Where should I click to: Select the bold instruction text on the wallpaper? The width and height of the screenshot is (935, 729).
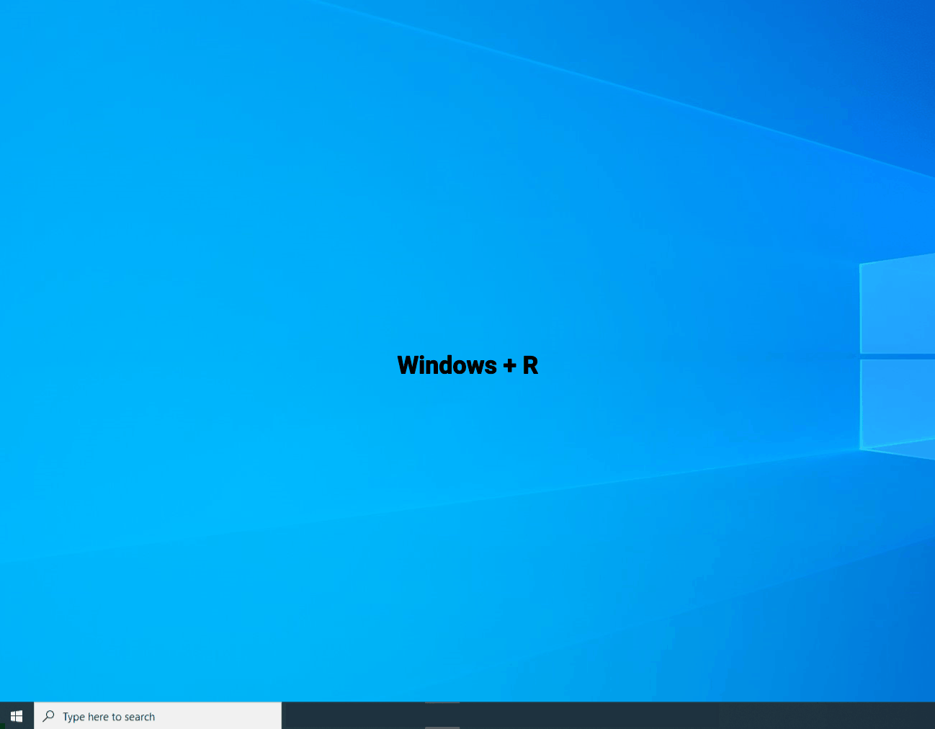click(467, 365)
